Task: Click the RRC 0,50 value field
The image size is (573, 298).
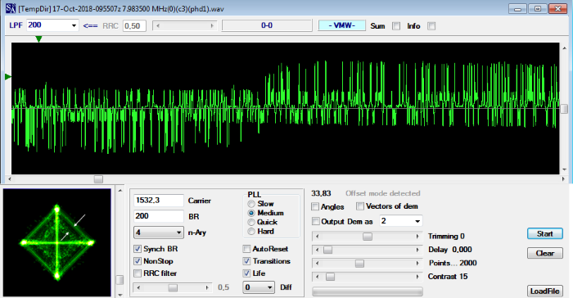Action: [134, 25]
